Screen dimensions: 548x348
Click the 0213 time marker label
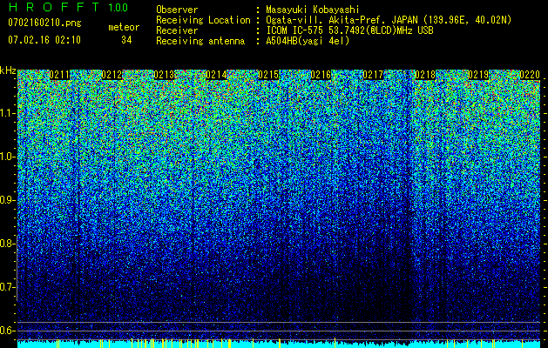[x=164, y=75]
